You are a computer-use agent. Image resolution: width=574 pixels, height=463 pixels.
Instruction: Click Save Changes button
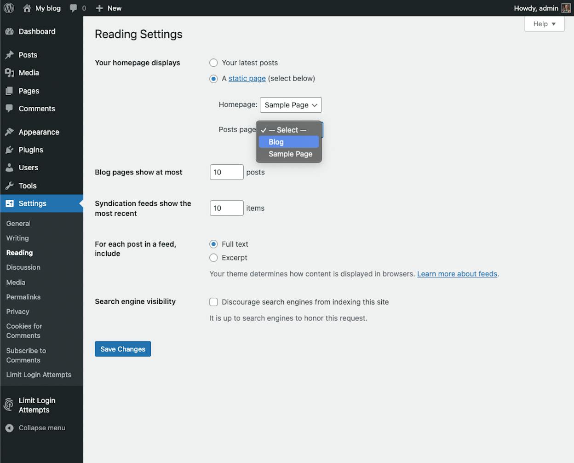coord(123,349)
